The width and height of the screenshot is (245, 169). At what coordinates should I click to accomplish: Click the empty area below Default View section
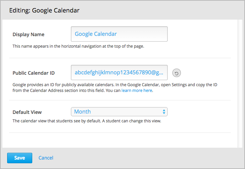pyautogui.click(x=119, y=140)
